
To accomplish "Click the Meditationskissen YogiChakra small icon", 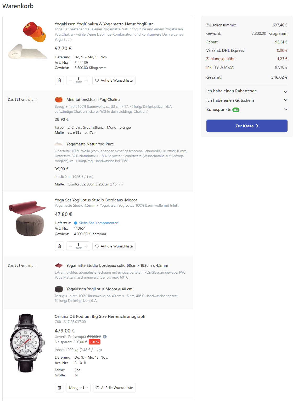I will pos(59,100).
